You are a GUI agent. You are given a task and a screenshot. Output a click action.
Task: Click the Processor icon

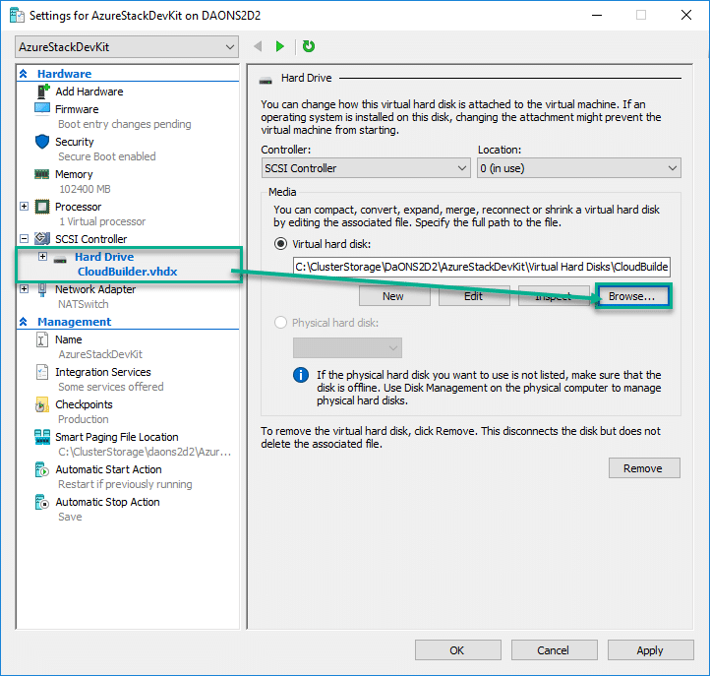point(42,207)
